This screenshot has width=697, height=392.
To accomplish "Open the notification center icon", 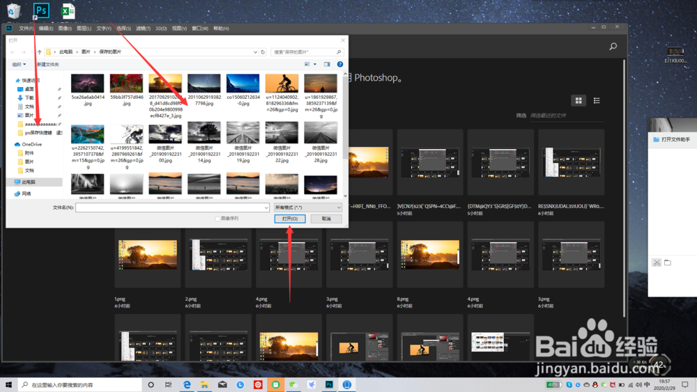I will 685,385.
